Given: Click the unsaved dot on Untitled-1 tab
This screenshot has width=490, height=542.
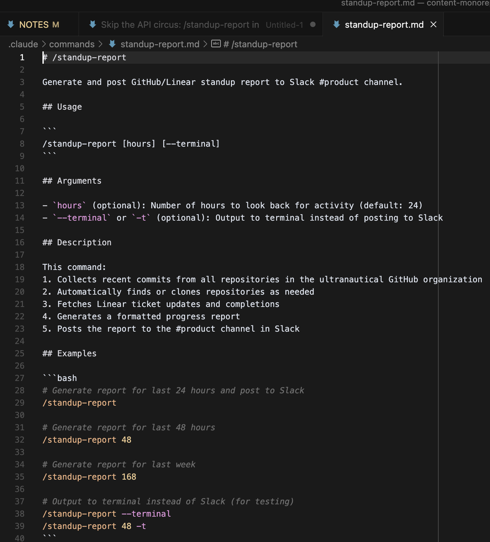Looking at the screenshot, I should 313,25.
